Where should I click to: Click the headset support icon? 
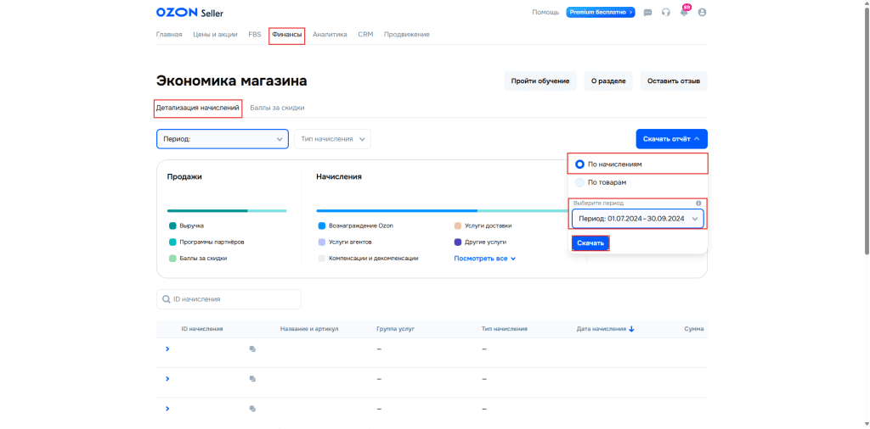[x=666, y=13]
